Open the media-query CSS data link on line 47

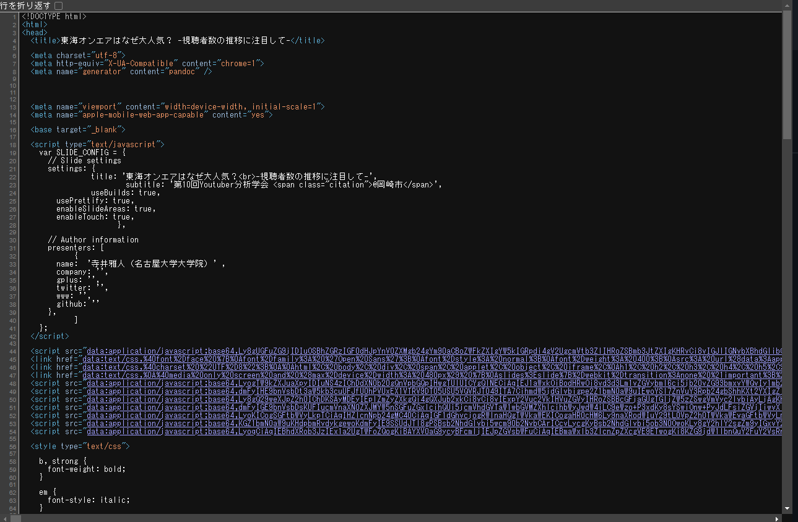[432, 375]
